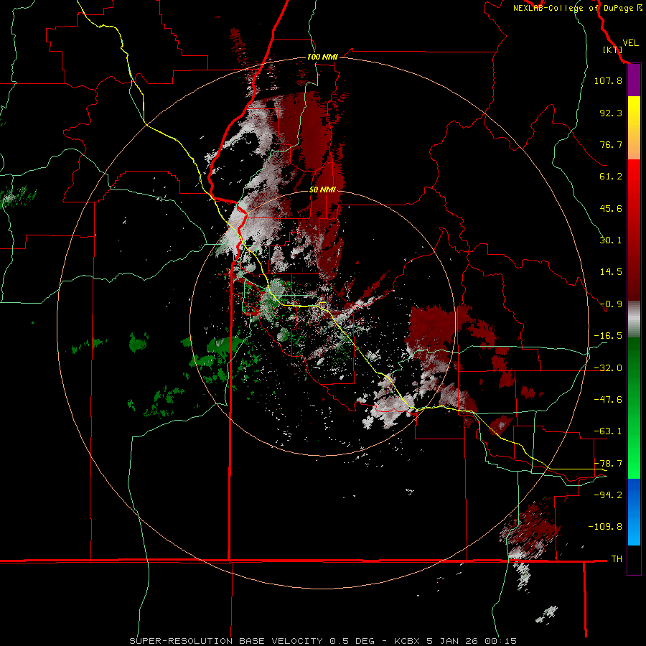Pick the purple segment of color bar
Screen dimensions: 646x646
click(634, 80)
